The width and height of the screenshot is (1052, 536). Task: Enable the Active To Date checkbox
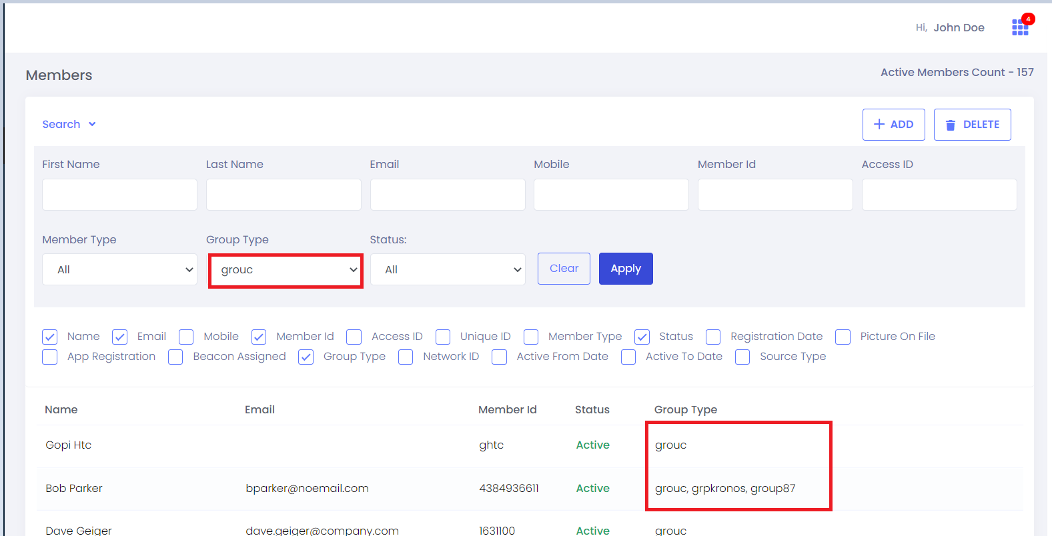[628, 357]
